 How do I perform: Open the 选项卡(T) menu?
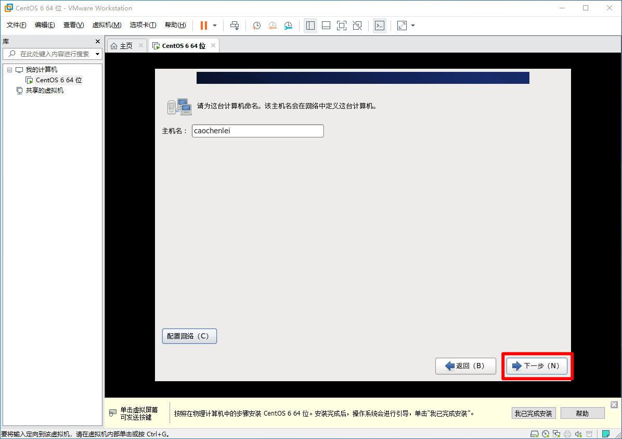pos(143,25)
